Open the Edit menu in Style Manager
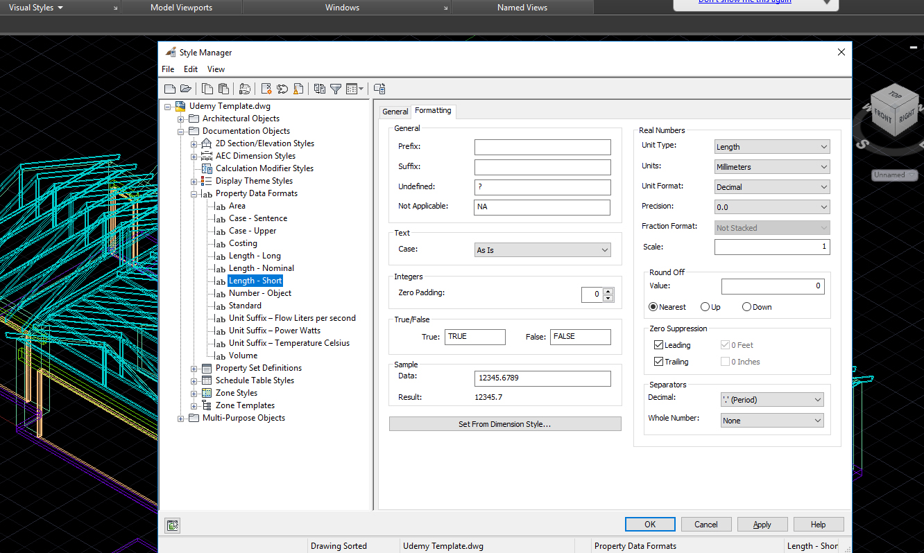Image resolution: width=924 pixels, height=553 pixels. click(x=190, y=69)
